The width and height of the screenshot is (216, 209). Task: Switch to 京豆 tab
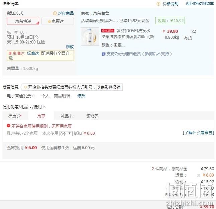point(41,116)
